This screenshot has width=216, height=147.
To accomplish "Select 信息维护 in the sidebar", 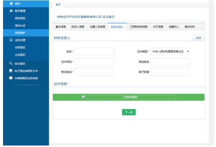I will [26, 33].
